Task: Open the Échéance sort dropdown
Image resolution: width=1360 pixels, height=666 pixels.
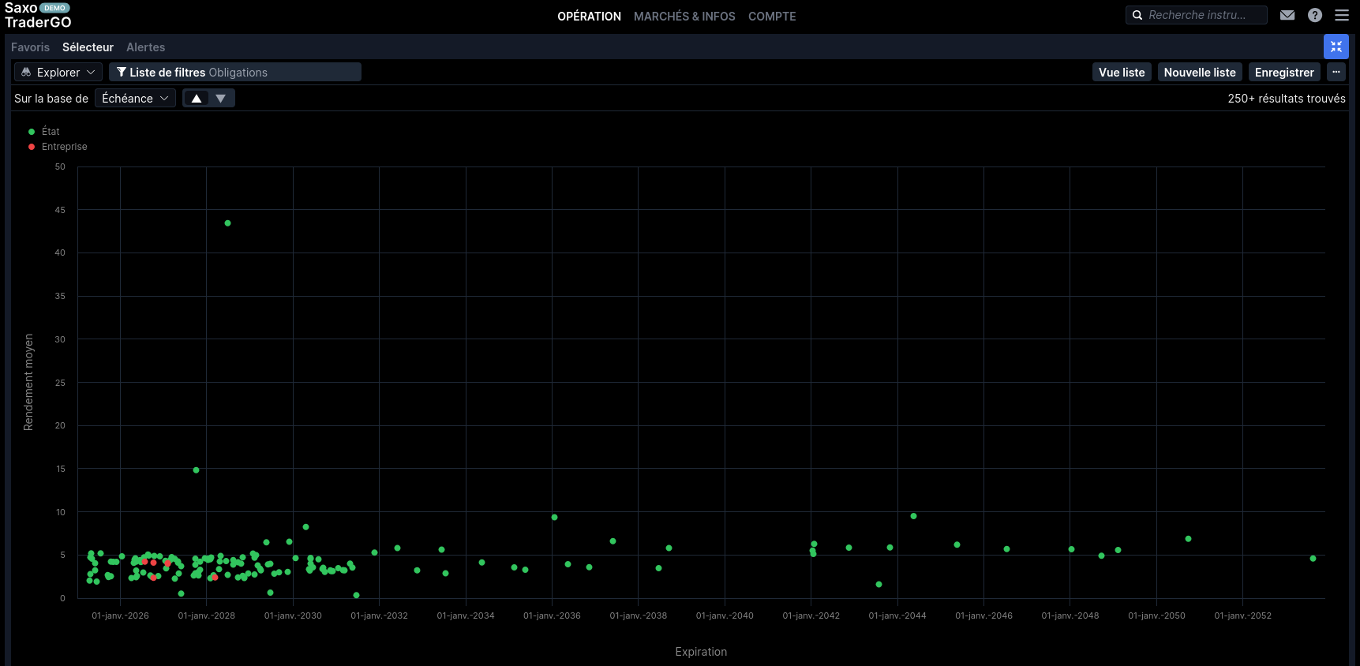Action: [135, 99]
